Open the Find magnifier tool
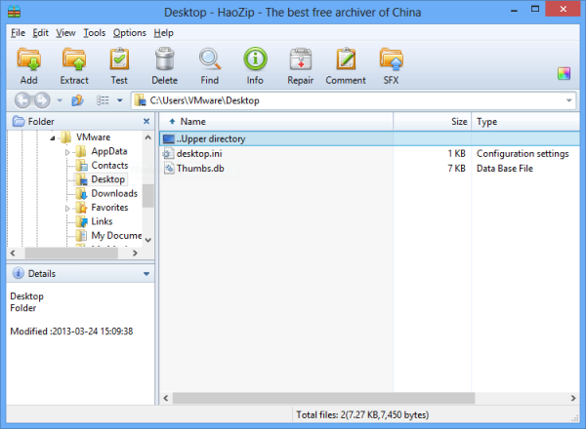Image resolution: width=586 pixels, height=429 pixels. click(210, 59)
